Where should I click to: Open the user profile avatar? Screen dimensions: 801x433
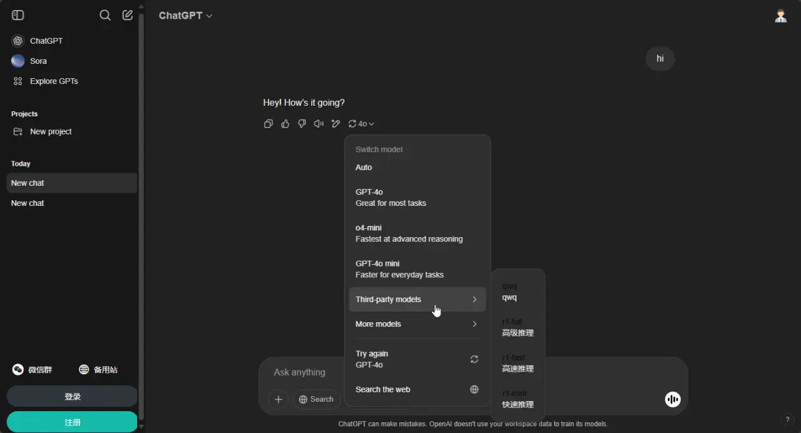point(780,16)
